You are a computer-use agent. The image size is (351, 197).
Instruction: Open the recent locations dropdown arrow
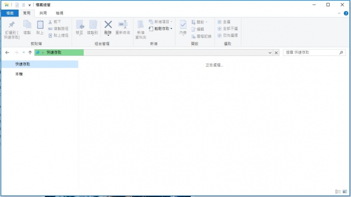(x=23, y=52)
